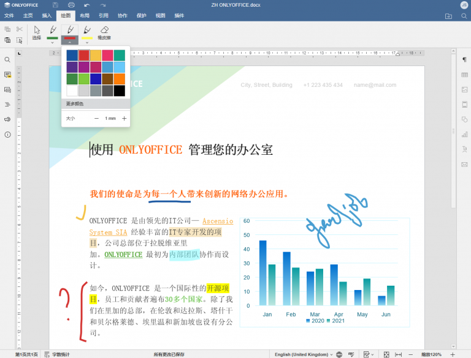This screenshot has height=358, width=471.
Task: Select the red pen tool
Action: pos(70,31)
